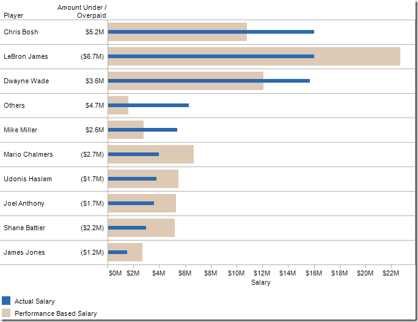This screenshot has width=418, height=322.
Task: Select the Mario Chalmers row label
Action: click(28, 154)
